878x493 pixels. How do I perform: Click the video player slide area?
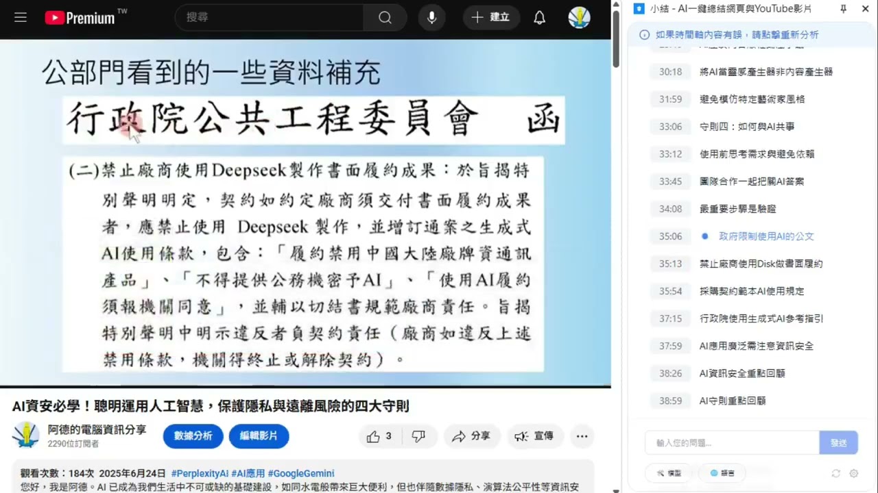[x=305, y=213]
